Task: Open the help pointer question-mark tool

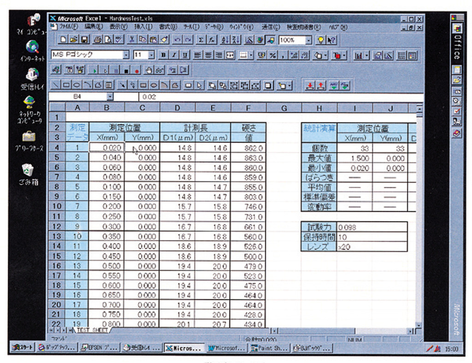Action: (x=331, y=40)
